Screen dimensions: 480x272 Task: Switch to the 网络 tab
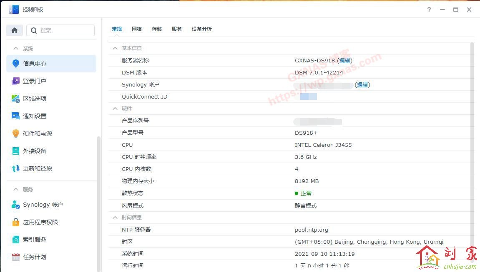click(137, 29)
